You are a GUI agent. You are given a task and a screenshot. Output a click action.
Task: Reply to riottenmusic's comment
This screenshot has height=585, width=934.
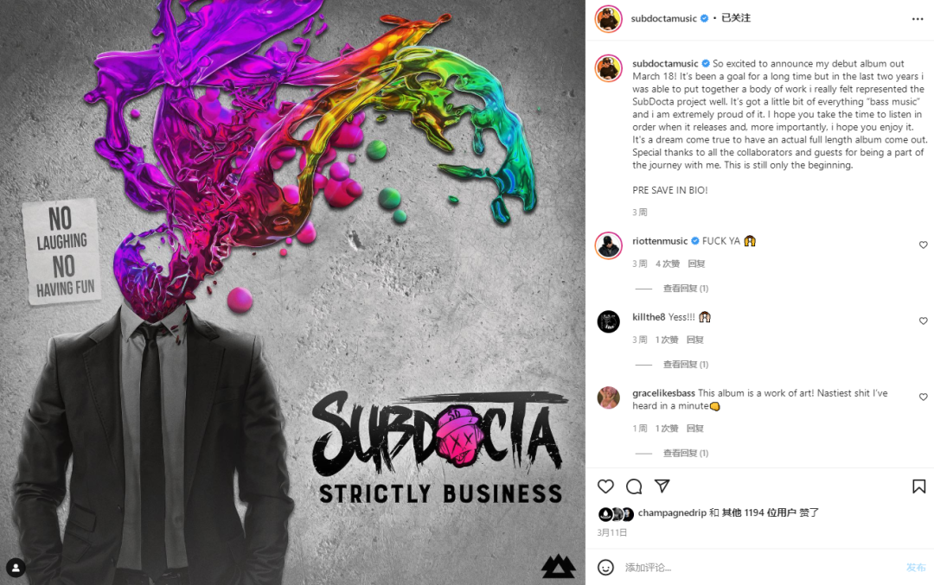(696, 264)
